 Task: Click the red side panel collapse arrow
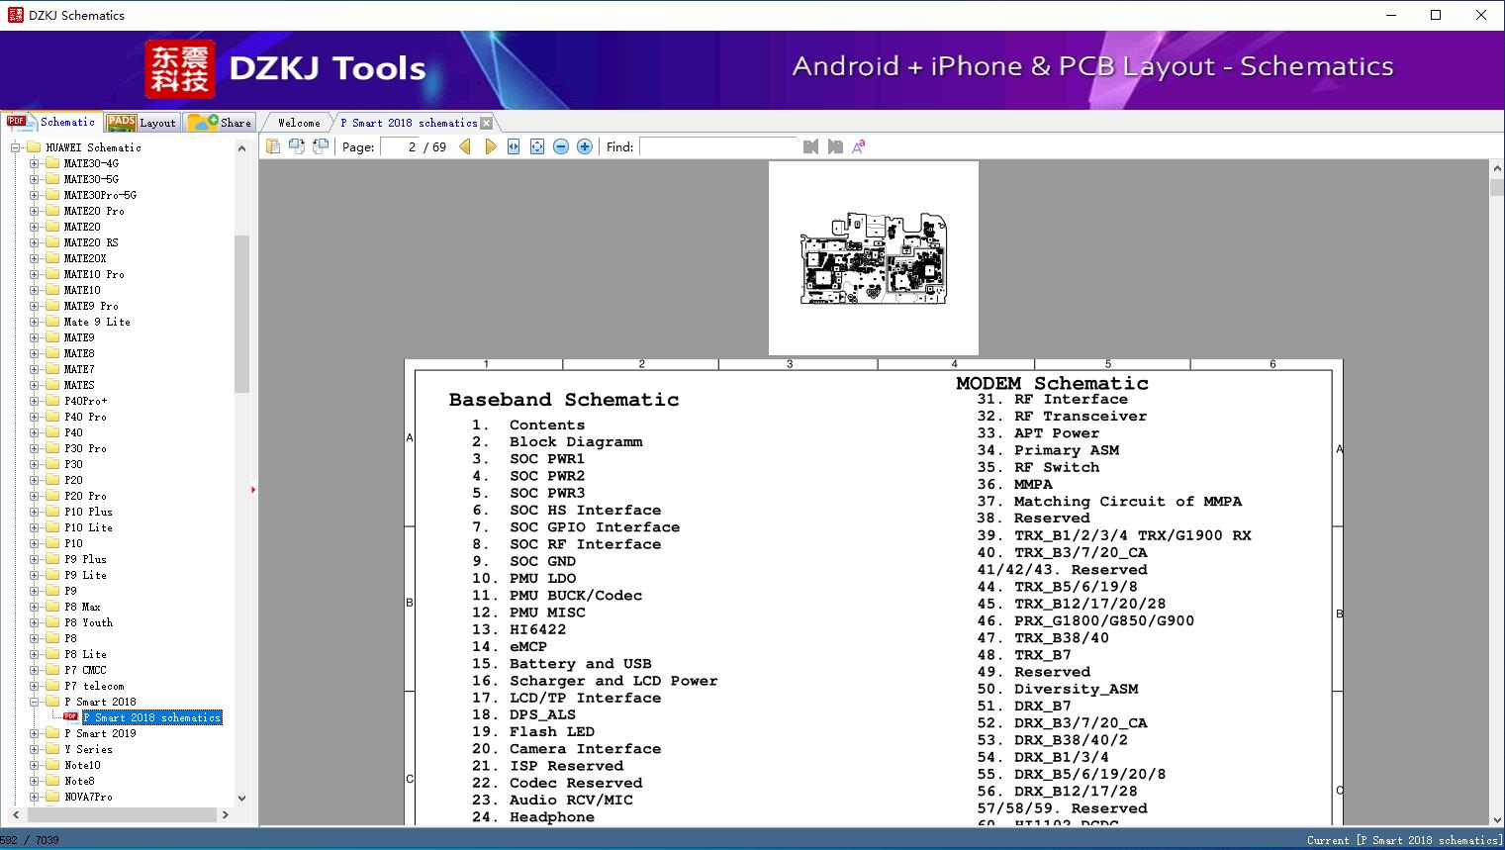[x=253, y=490]
